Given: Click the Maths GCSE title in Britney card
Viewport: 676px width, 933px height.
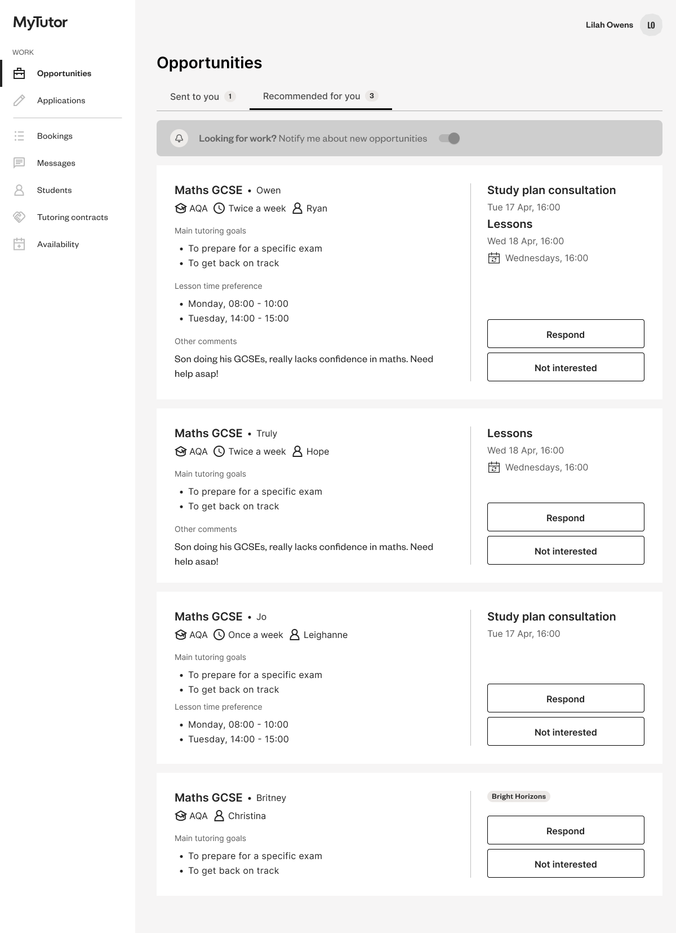Looking at the screenshot, I should [x=208, y=798].
